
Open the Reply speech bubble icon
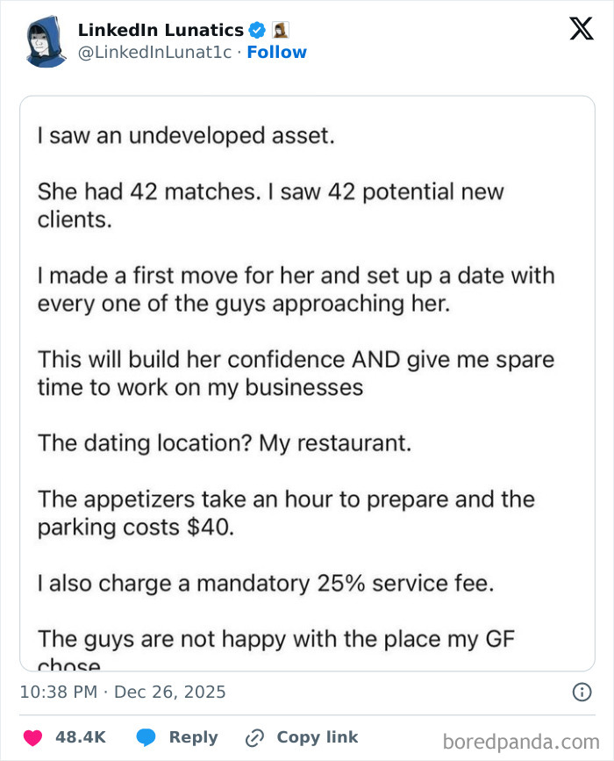[x=146, y=737]
